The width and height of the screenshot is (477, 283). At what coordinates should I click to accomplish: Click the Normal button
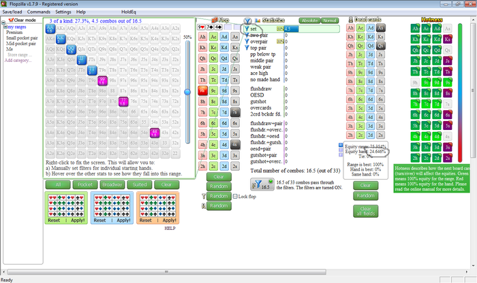click(x=330, y=20)
